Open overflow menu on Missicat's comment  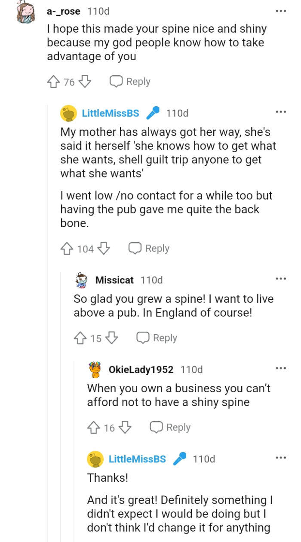click(281, 278)
